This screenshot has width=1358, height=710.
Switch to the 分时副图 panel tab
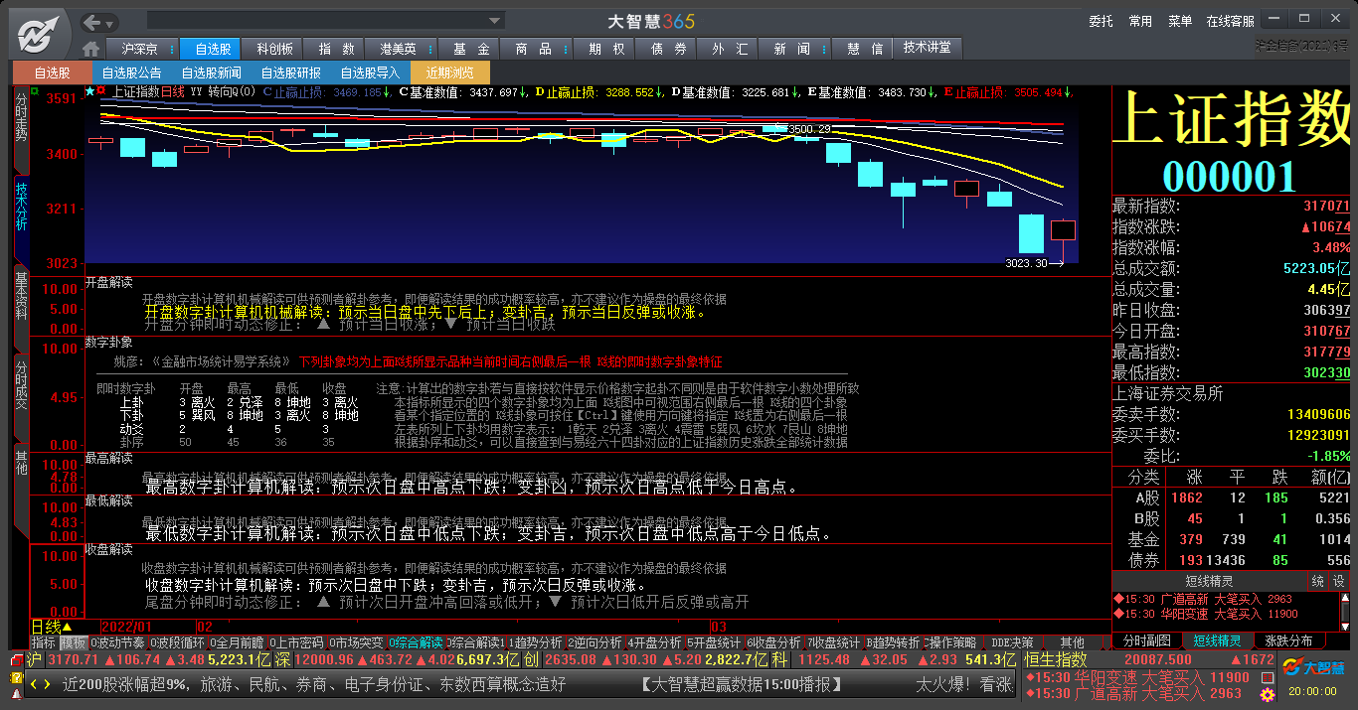coord(1147,640)
